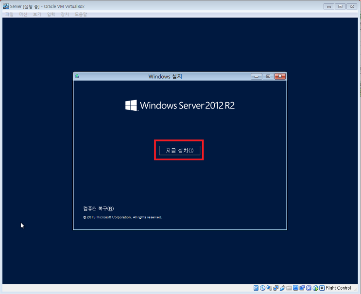361x294 pixels.
Task: Click the keyboard capture arrow icon
Action: (322, 288)
